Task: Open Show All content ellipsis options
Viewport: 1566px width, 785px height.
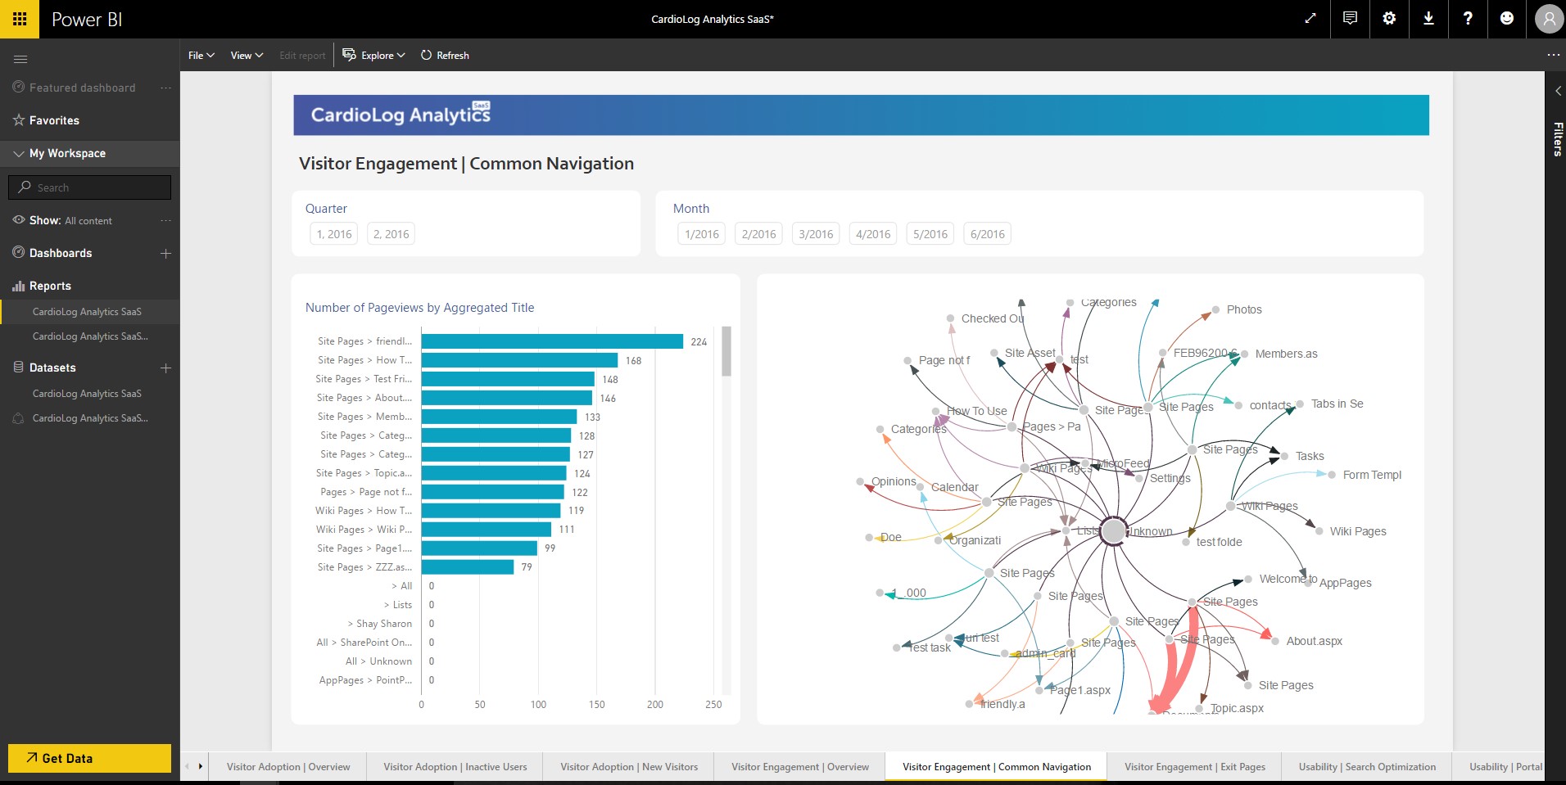Action: point(166,220)
